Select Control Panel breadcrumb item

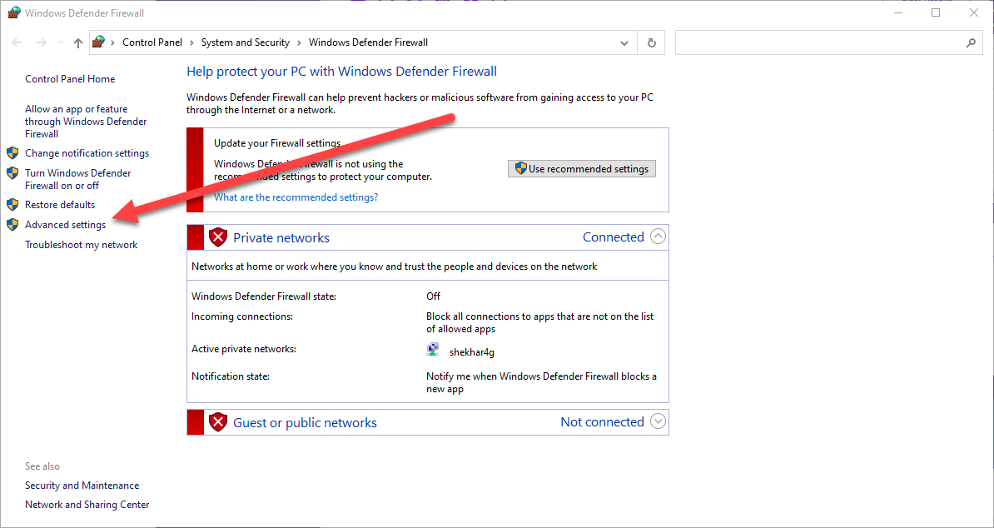[152, 42]
